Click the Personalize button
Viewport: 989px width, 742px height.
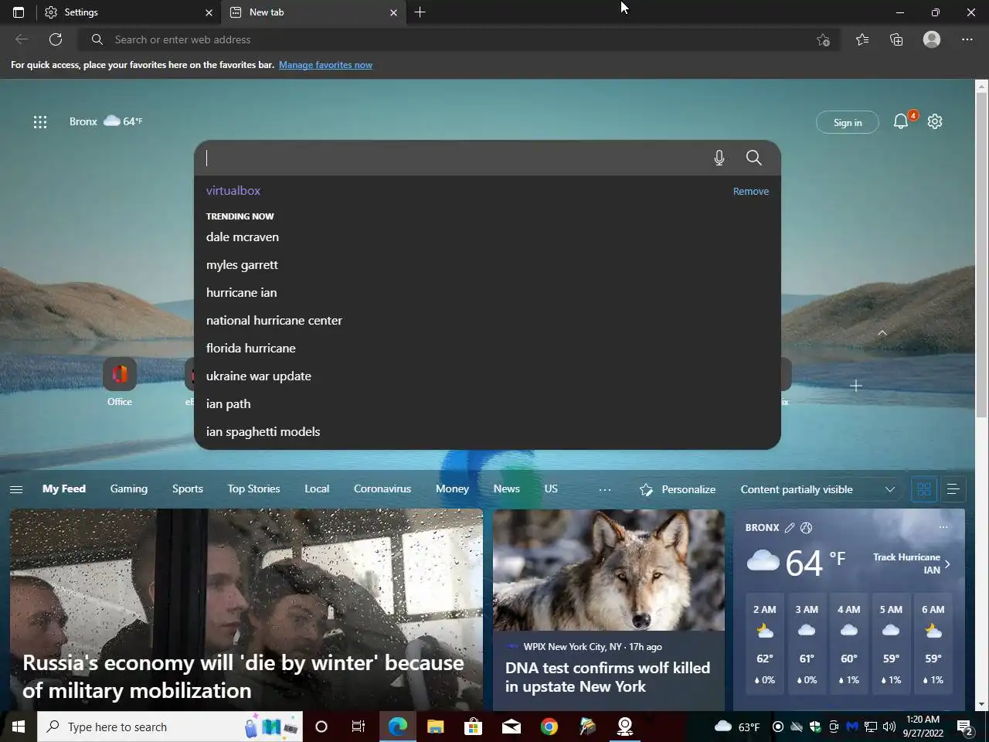(678, 489)
